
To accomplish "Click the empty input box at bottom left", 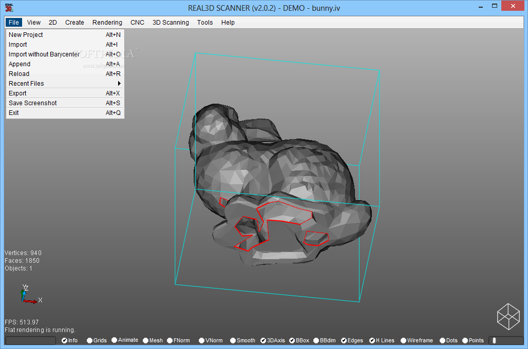I will click(x=30, y=341).
